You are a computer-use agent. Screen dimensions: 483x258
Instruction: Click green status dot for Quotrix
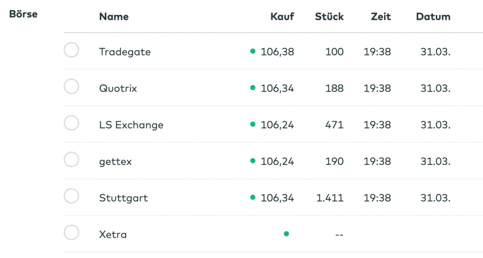253,88
